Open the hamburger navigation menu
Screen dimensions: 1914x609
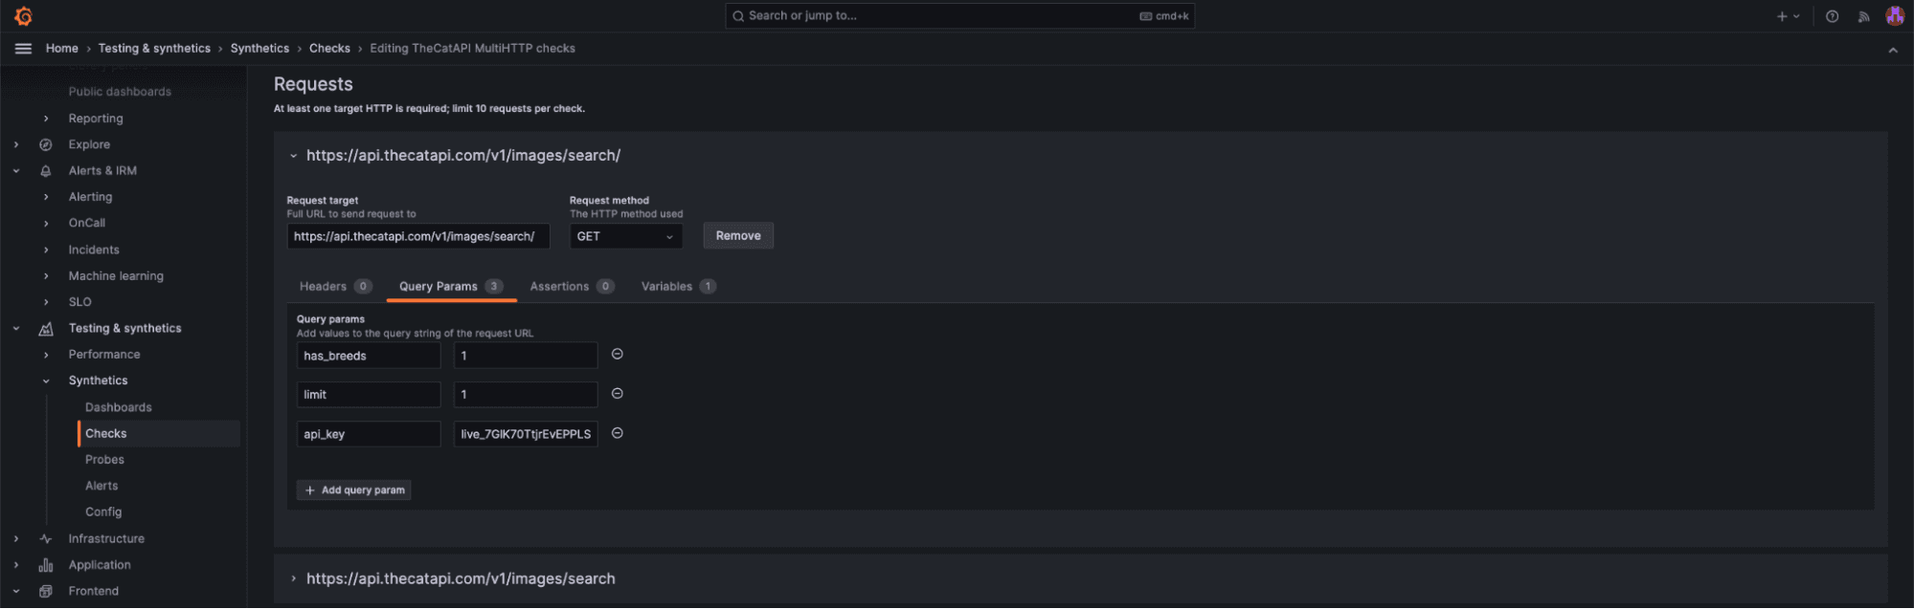point(23,49)
